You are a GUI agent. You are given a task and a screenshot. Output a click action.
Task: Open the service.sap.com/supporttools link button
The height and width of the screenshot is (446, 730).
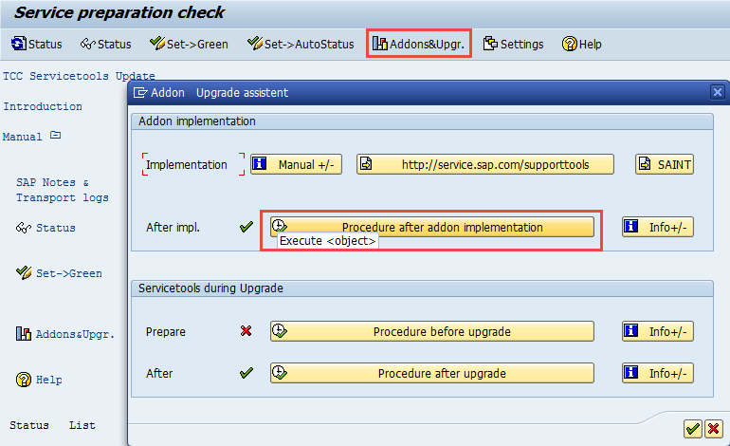click(x=485, y=164)
